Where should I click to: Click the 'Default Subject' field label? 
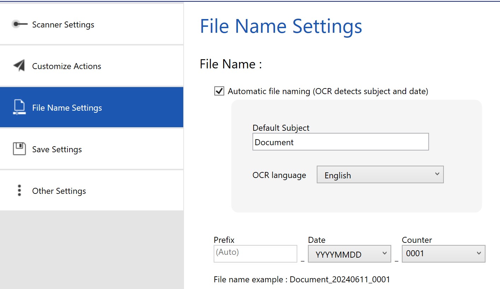click(x=281, y=128)
